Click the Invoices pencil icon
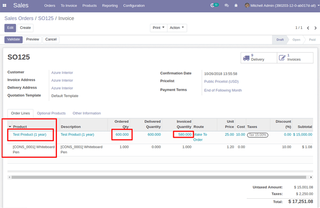 282,58
